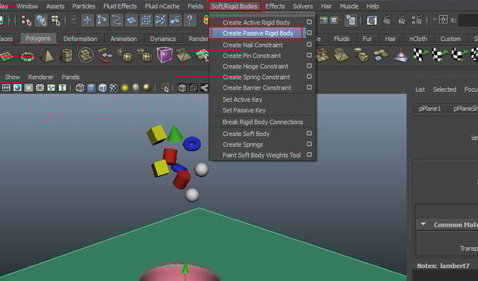Image resolution: width=478 pixels, height=281 pixels.
Task: Switch to the Polygons shelf tab
Action: 38,39
